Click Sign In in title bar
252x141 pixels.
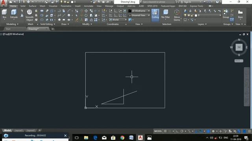click(x=187, y=2)
